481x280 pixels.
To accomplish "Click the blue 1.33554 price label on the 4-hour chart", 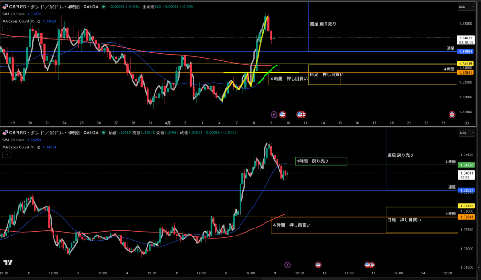I will point(466,51).
